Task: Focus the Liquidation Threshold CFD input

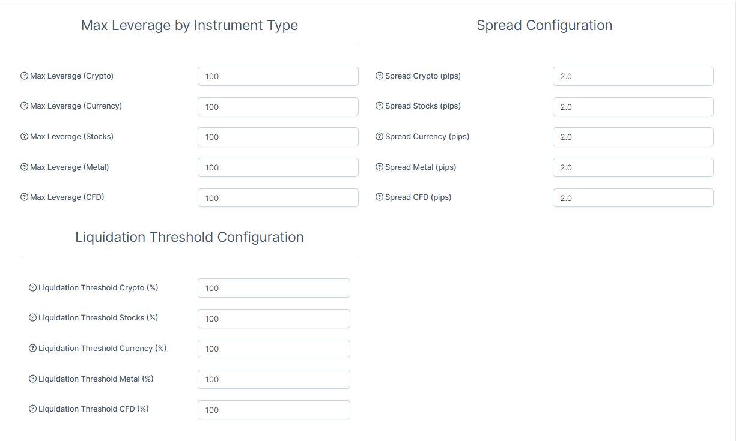Action: click(x=273, y=410)
